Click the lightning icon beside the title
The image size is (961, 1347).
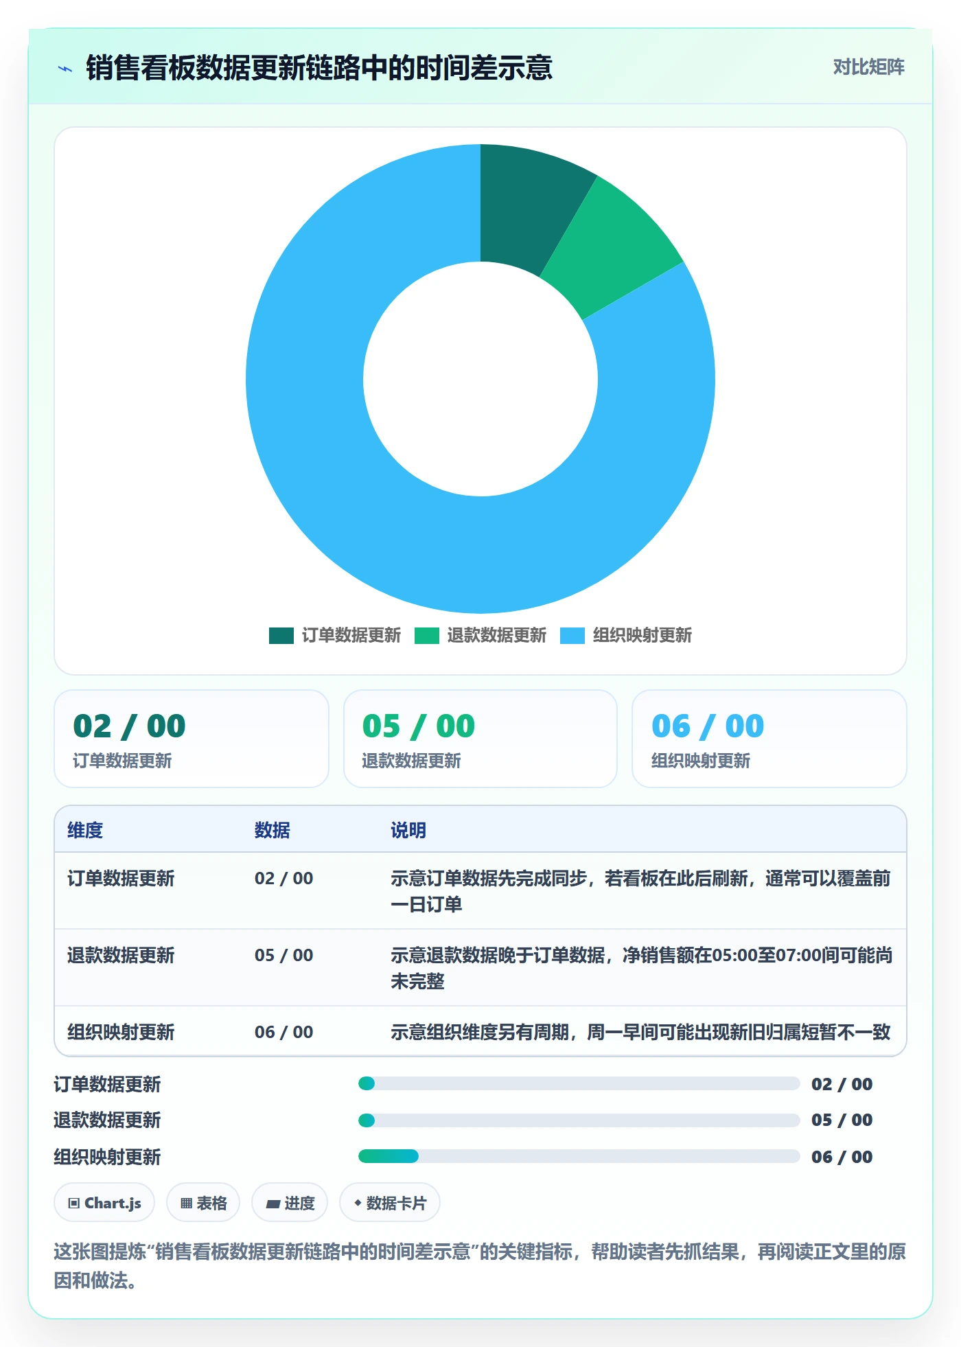pos(65,69)
